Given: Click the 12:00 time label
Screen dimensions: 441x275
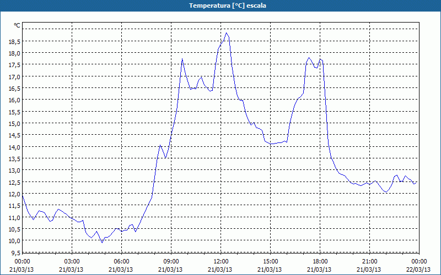Looking at the screenshot, I should 221,262.
